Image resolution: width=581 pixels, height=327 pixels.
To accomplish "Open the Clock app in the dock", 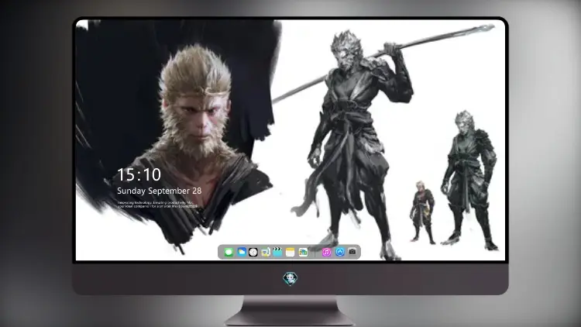I will click(253, 252).
